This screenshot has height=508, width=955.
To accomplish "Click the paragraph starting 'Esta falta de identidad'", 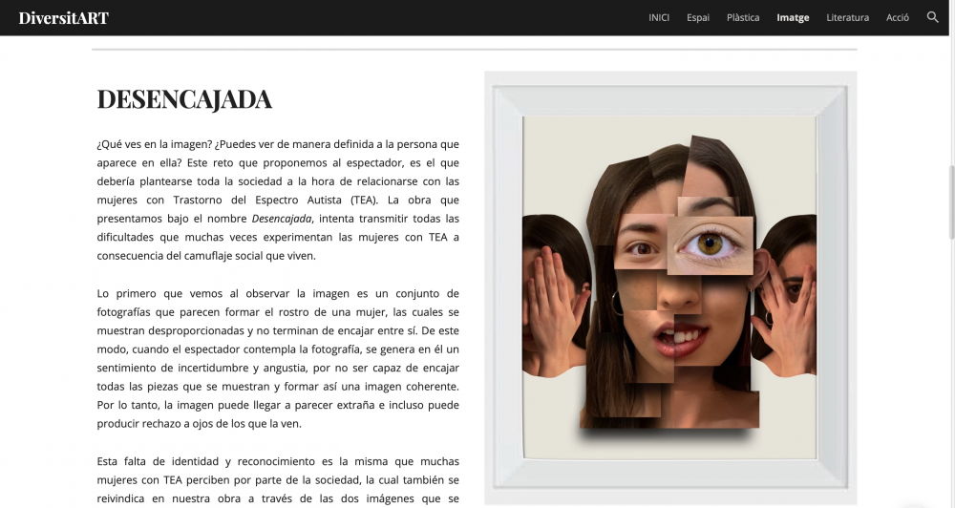I will [x=278, y=478].
